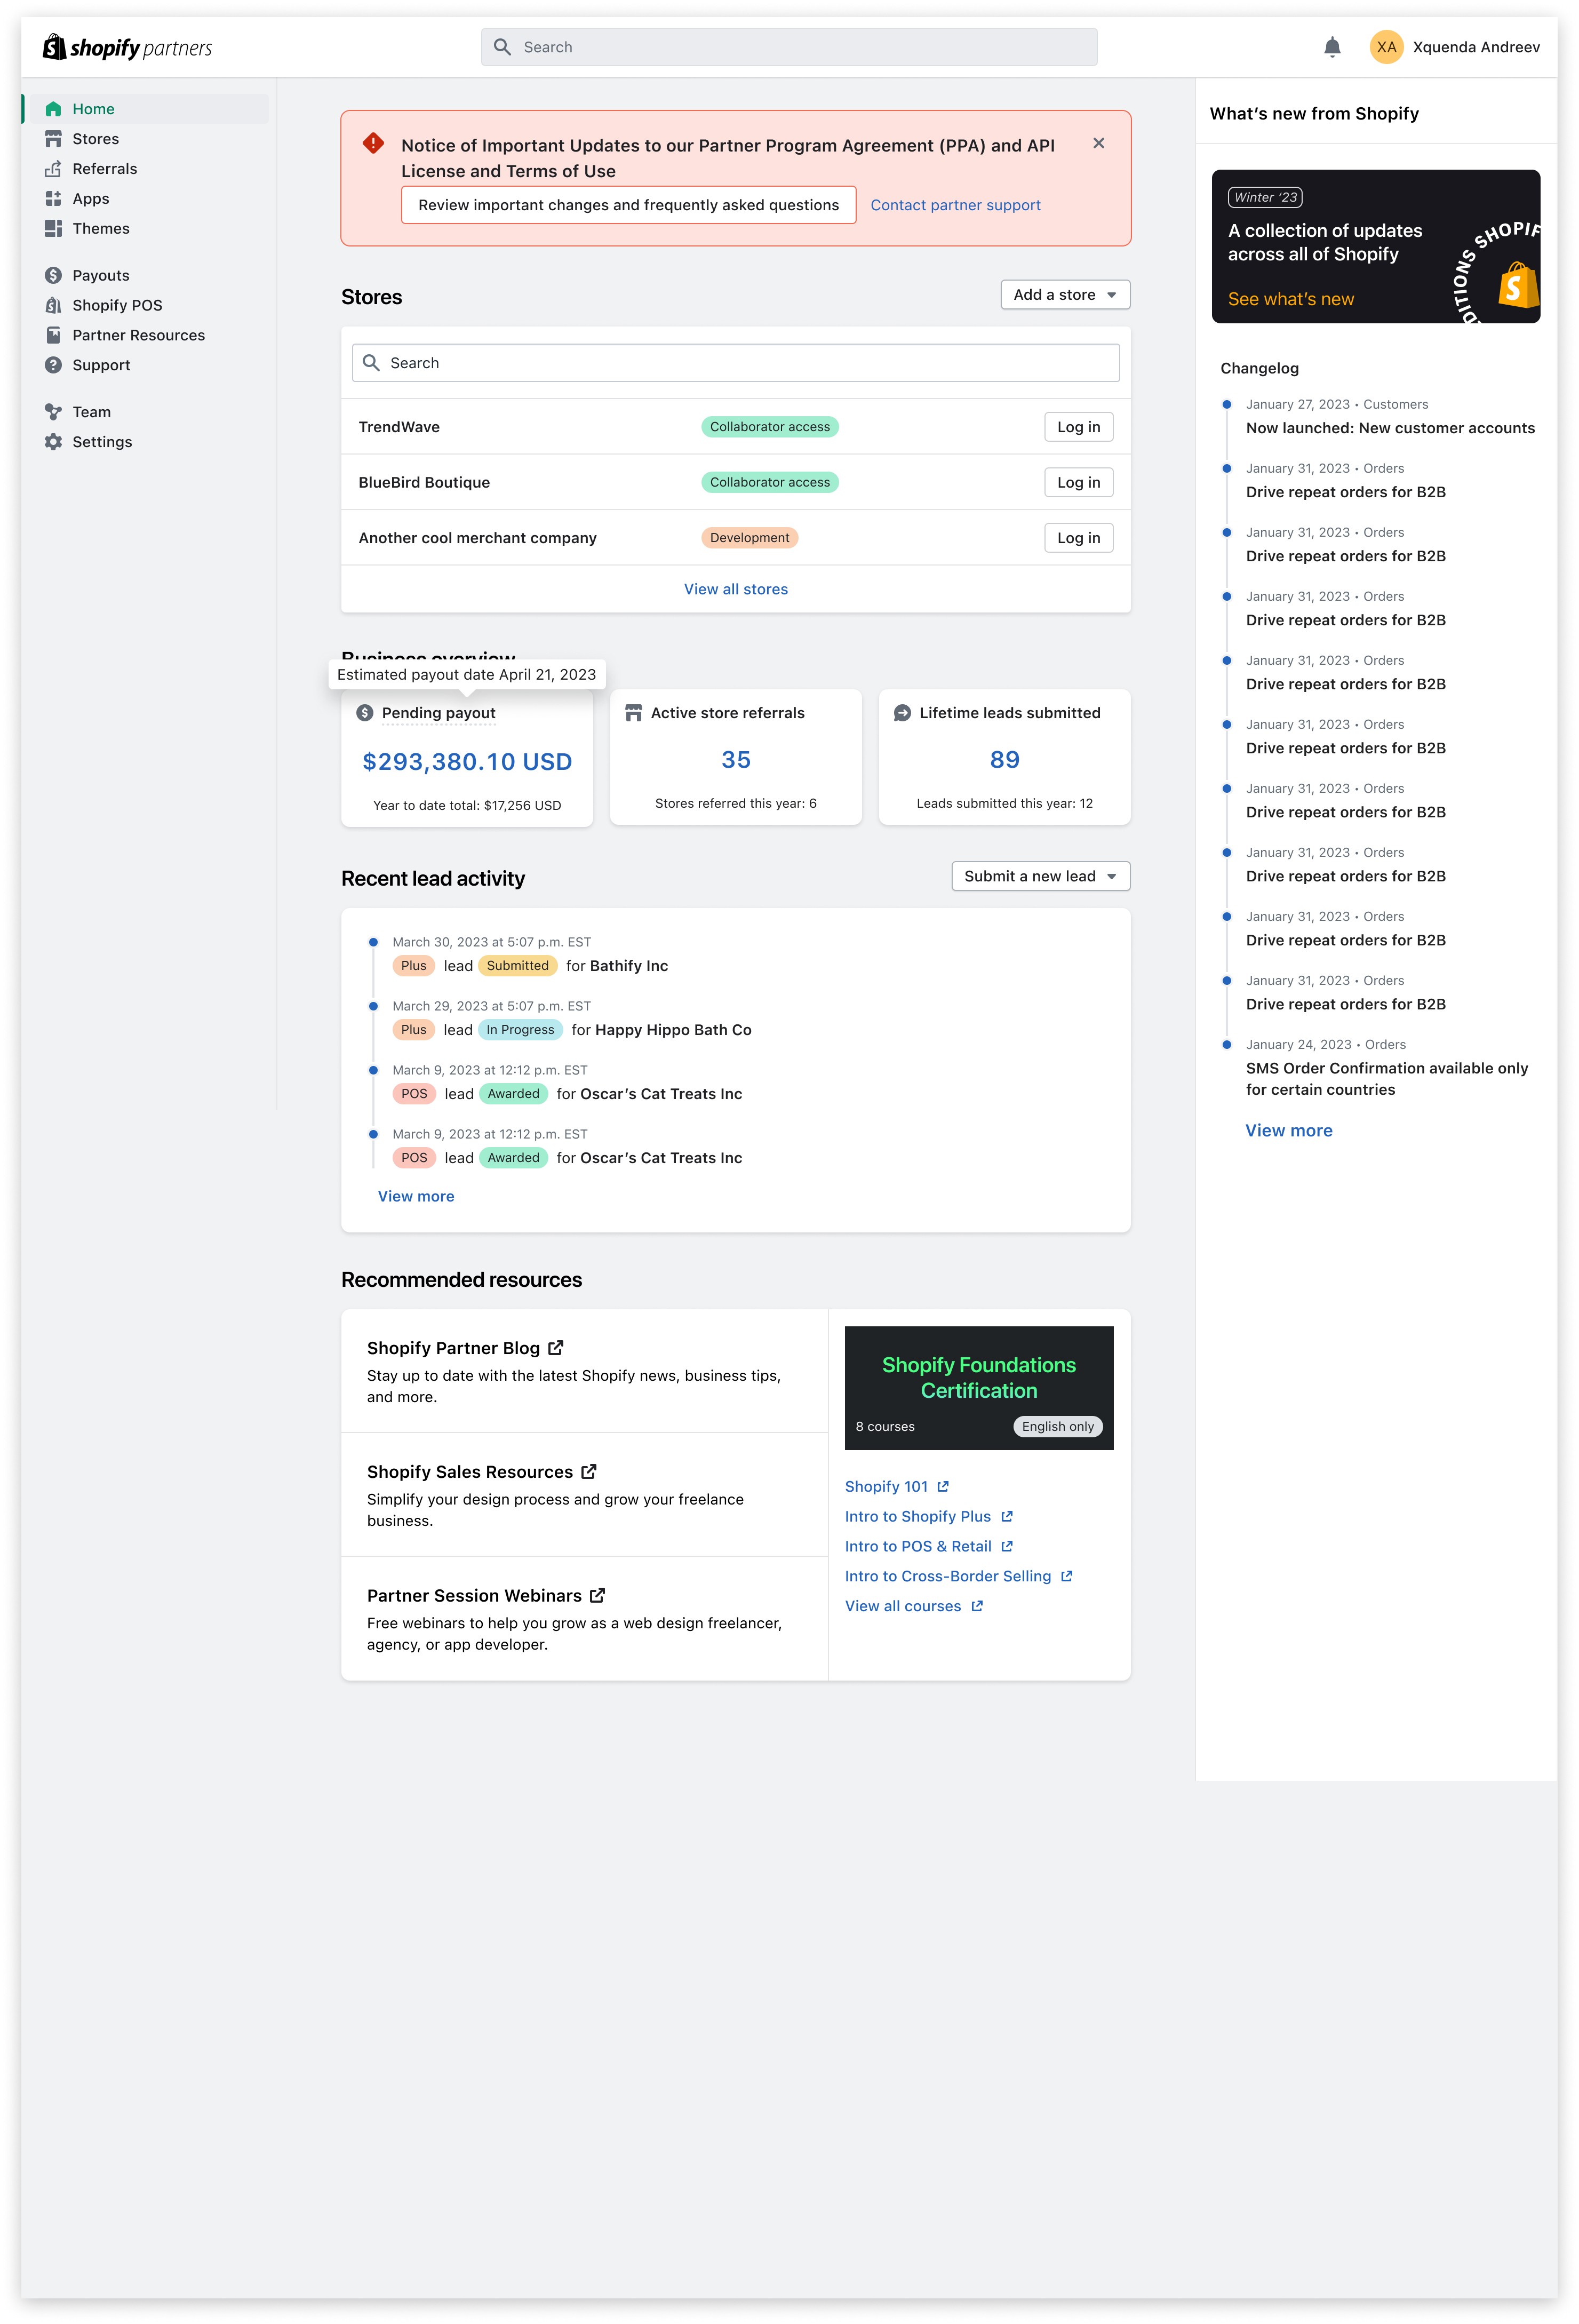Click See what's new in Winter '23 card
The image size is (1579, 2324).
pyautogui.click(x=1291, y=299)
